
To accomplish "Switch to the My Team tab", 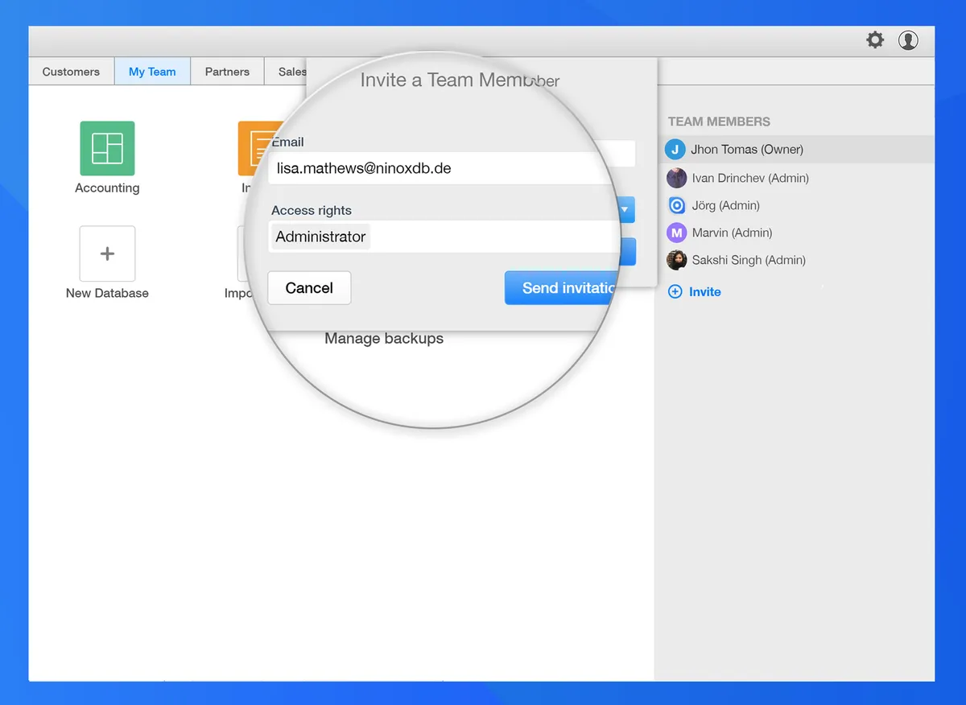I will pos(152,72).
